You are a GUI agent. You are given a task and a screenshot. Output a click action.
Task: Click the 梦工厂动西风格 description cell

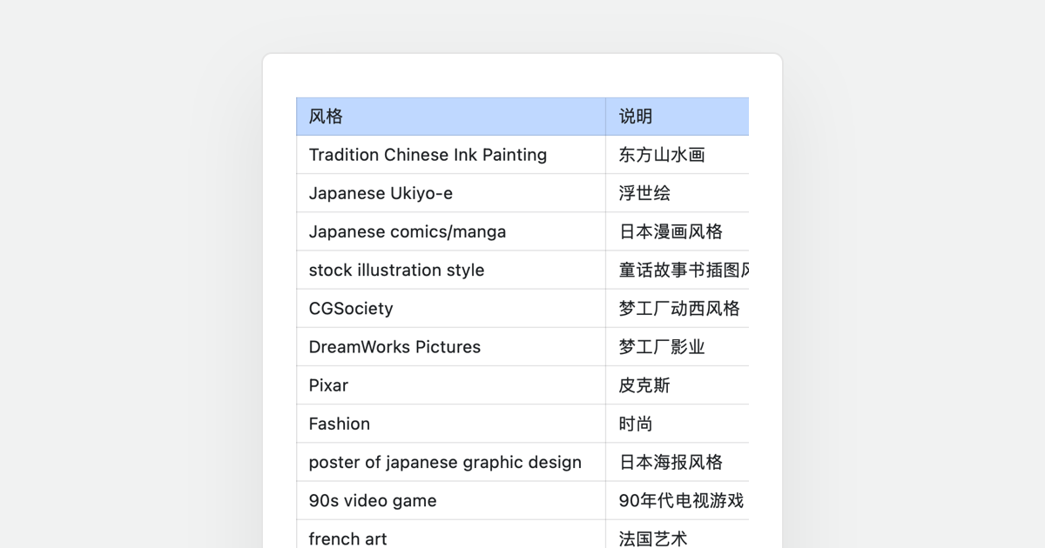pos(679,309)
